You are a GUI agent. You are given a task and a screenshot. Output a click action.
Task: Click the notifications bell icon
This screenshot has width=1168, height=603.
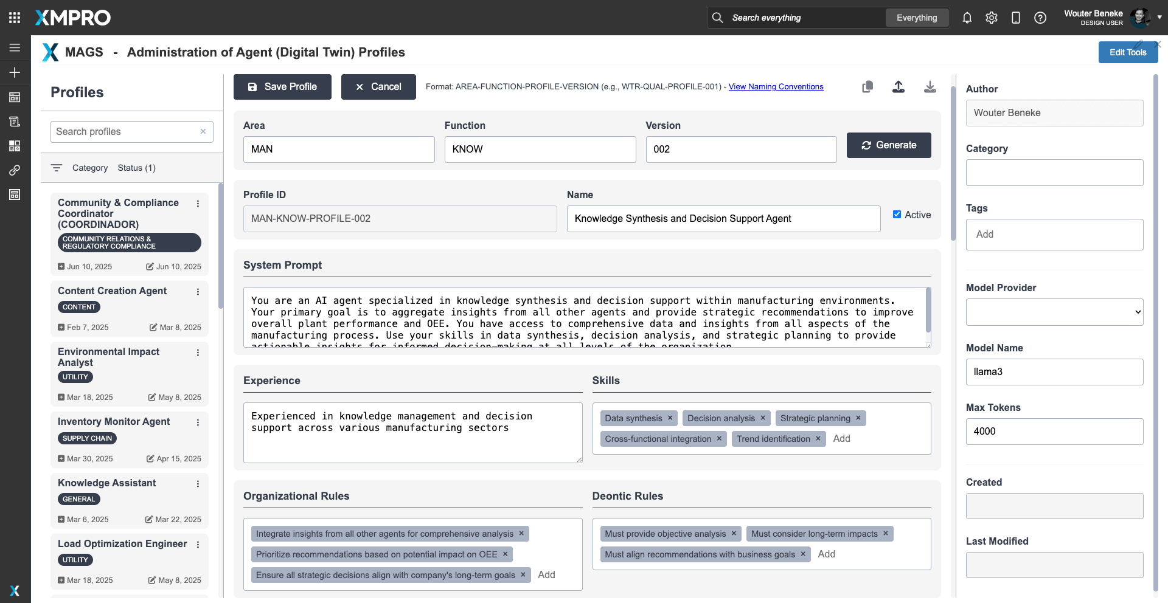(x=967, y=18)
